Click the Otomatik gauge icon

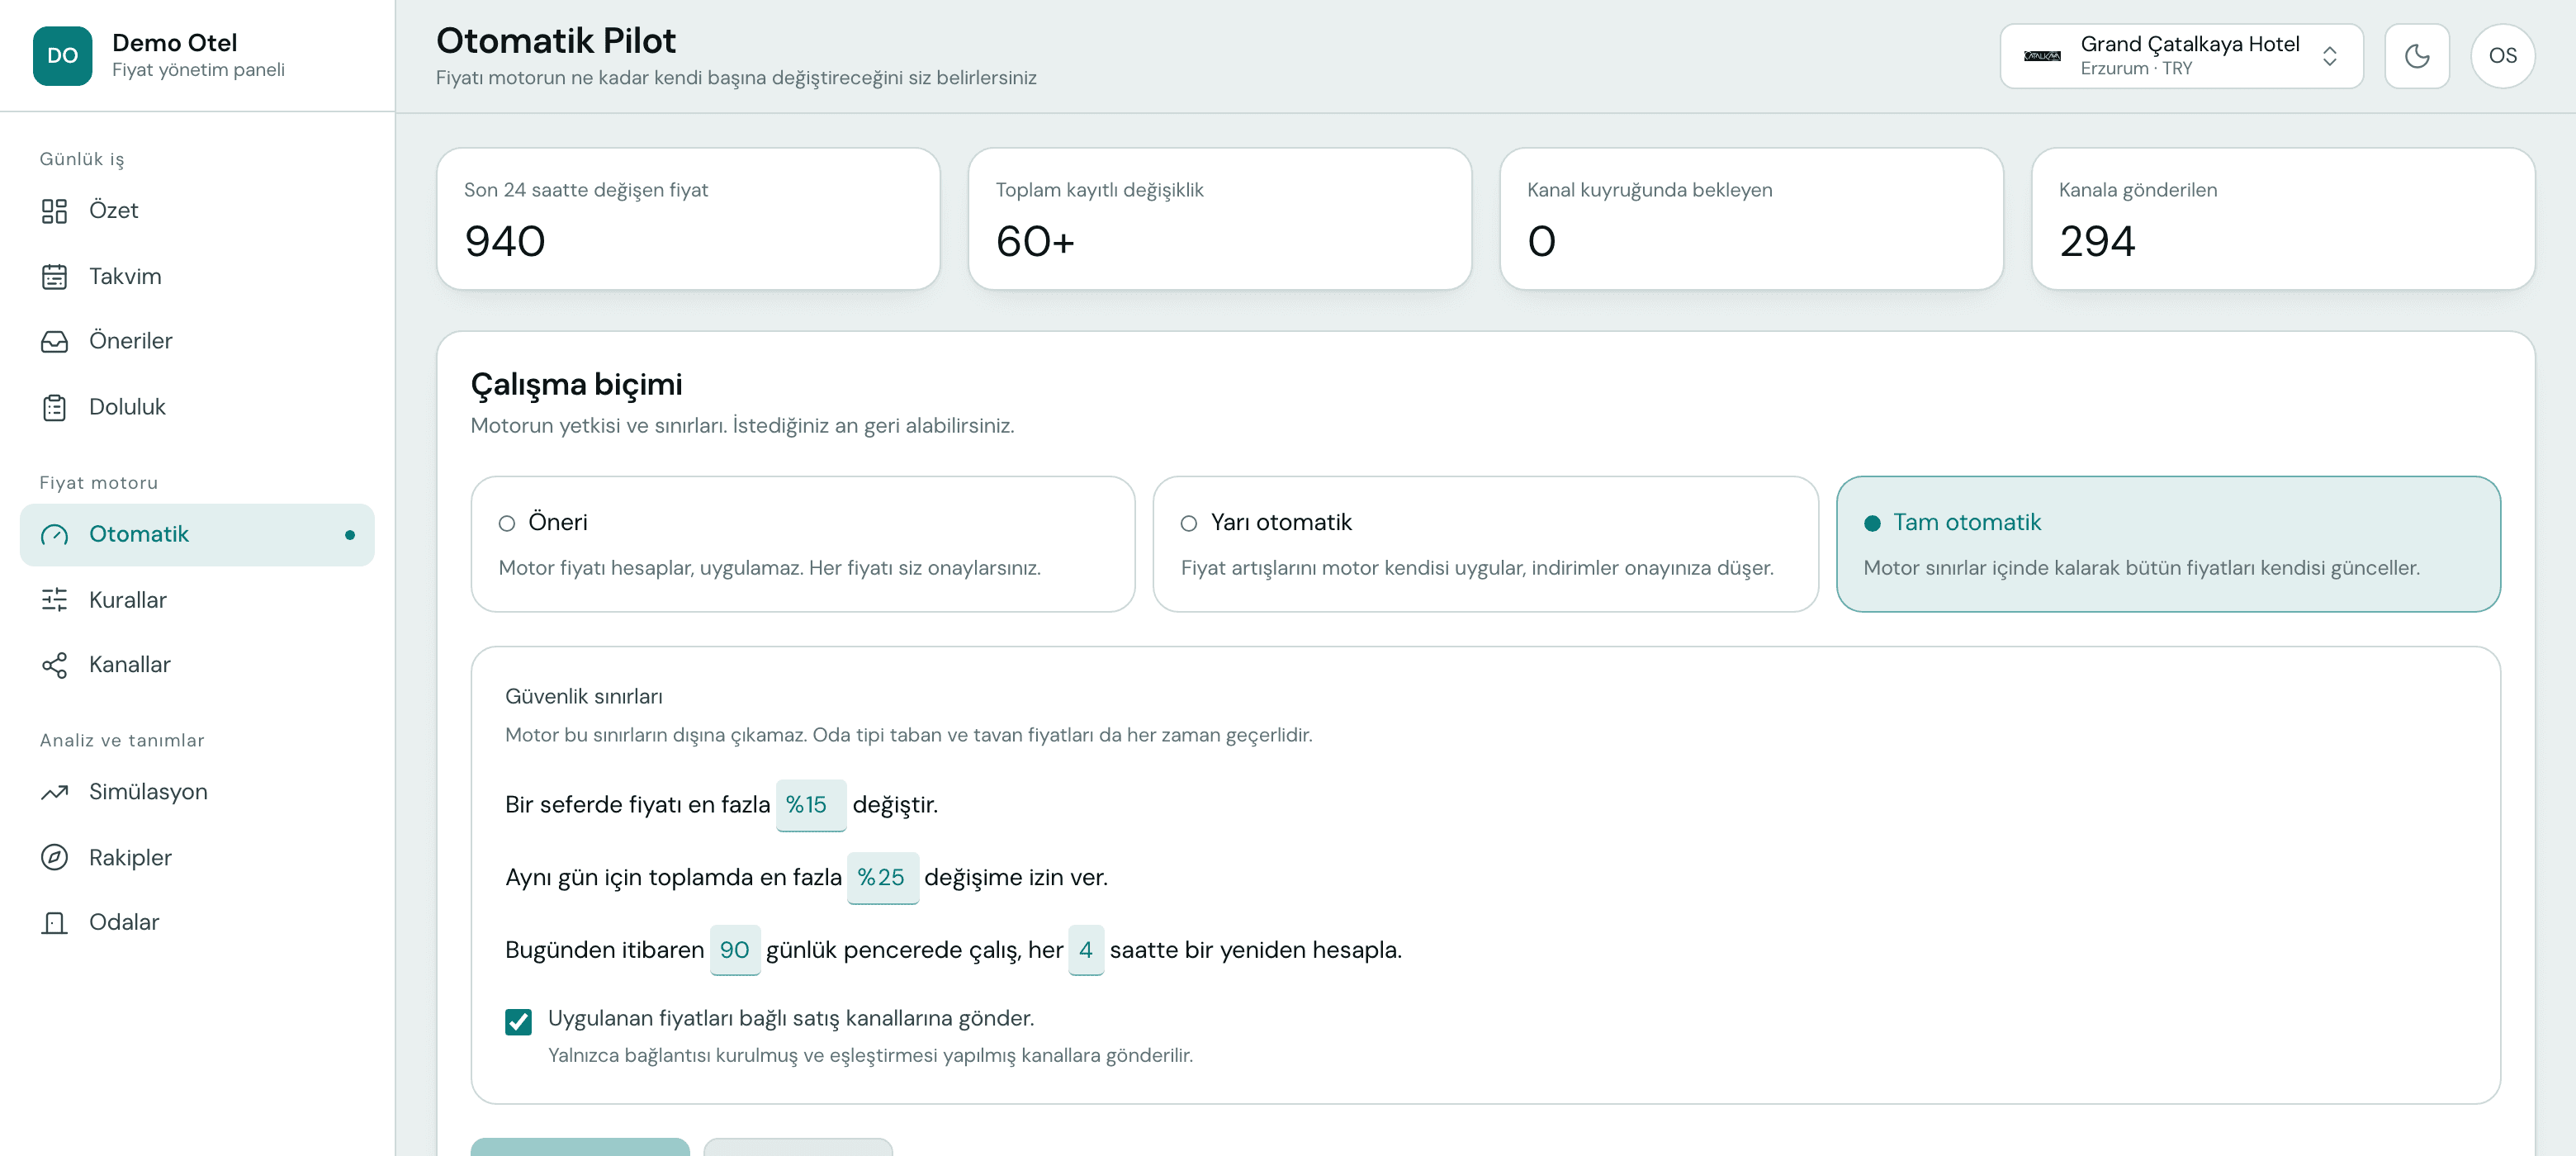54,535
